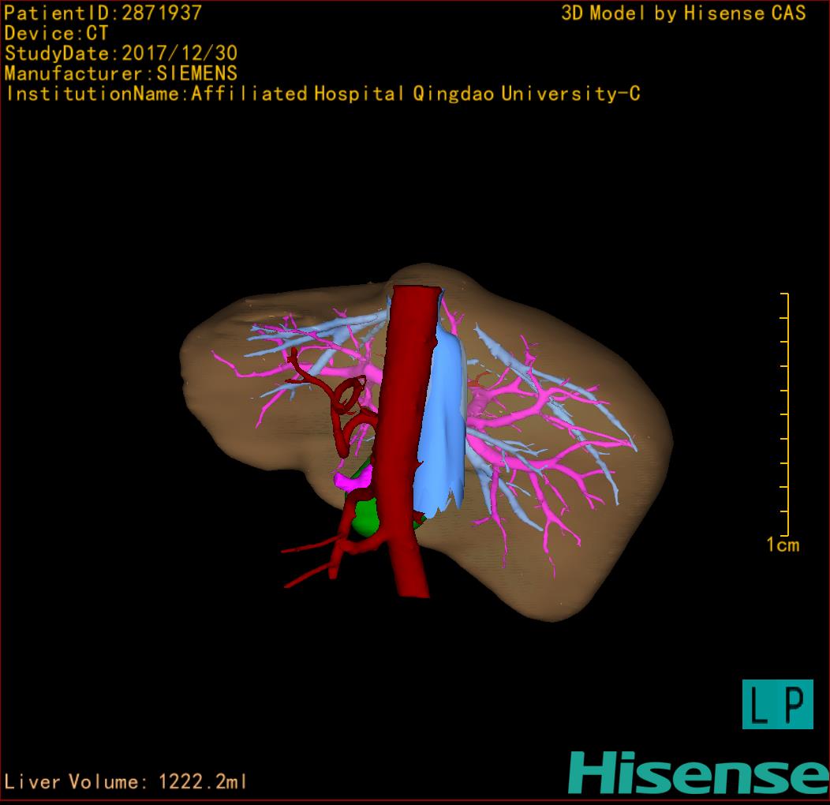
Task: Click the yellow scale ruler bar
Action: point(787,414)
